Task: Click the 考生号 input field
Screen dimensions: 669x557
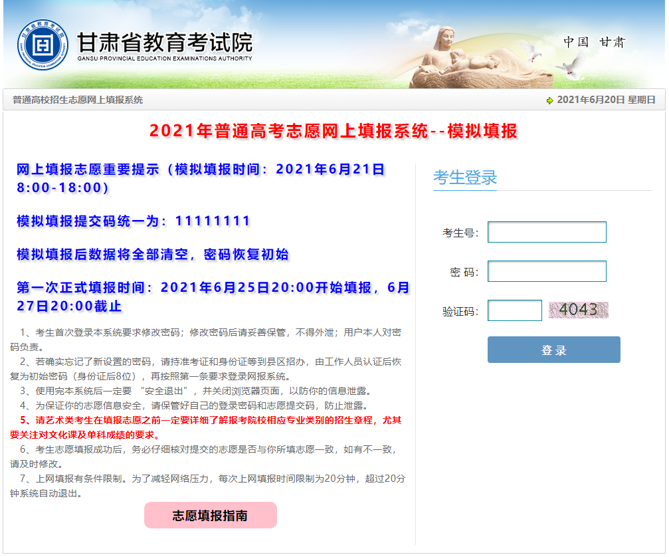Action: click(546, 232)
